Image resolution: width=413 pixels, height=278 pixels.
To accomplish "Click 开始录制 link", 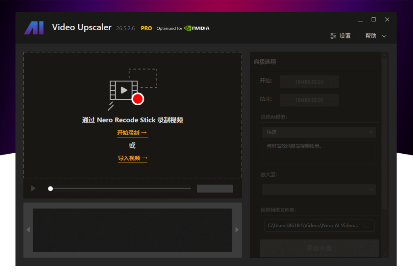I will 132,132.
